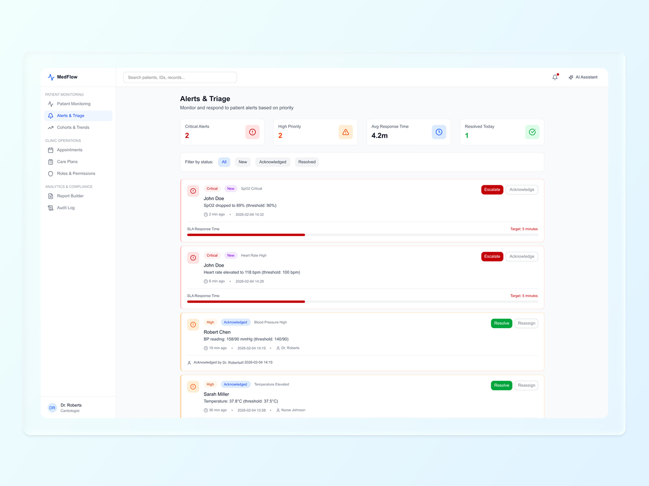The image size is (649, 486).
Task: Click the Roles & Permissions shield icon
Action: click(x=51, y=174)
